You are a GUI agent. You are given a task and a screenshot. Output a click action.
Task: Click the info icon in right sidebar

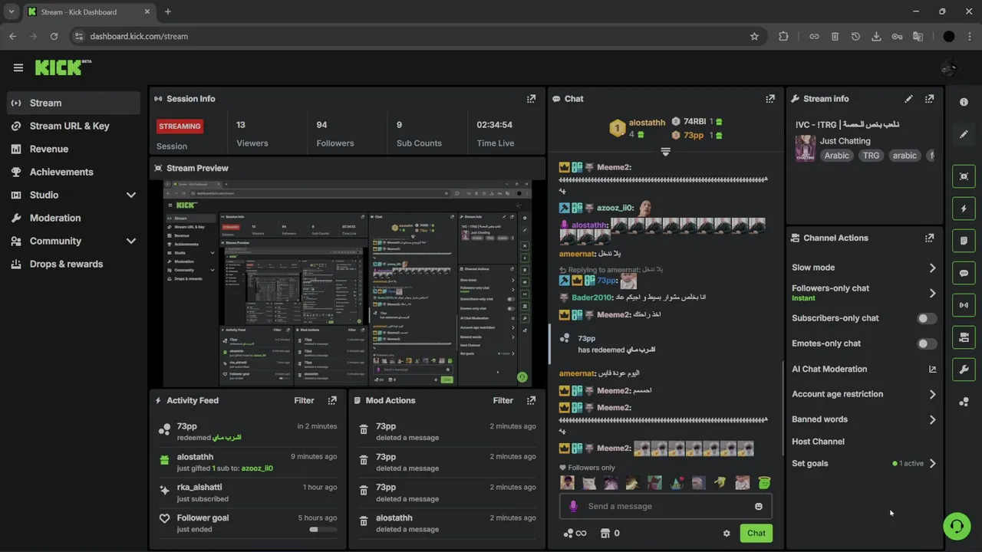point(964,102)
